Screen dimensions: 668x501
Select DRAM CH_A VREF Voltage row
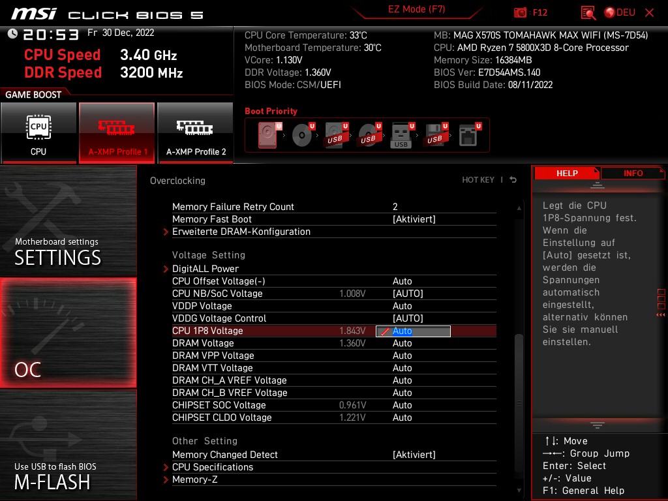tap(334, 380)
